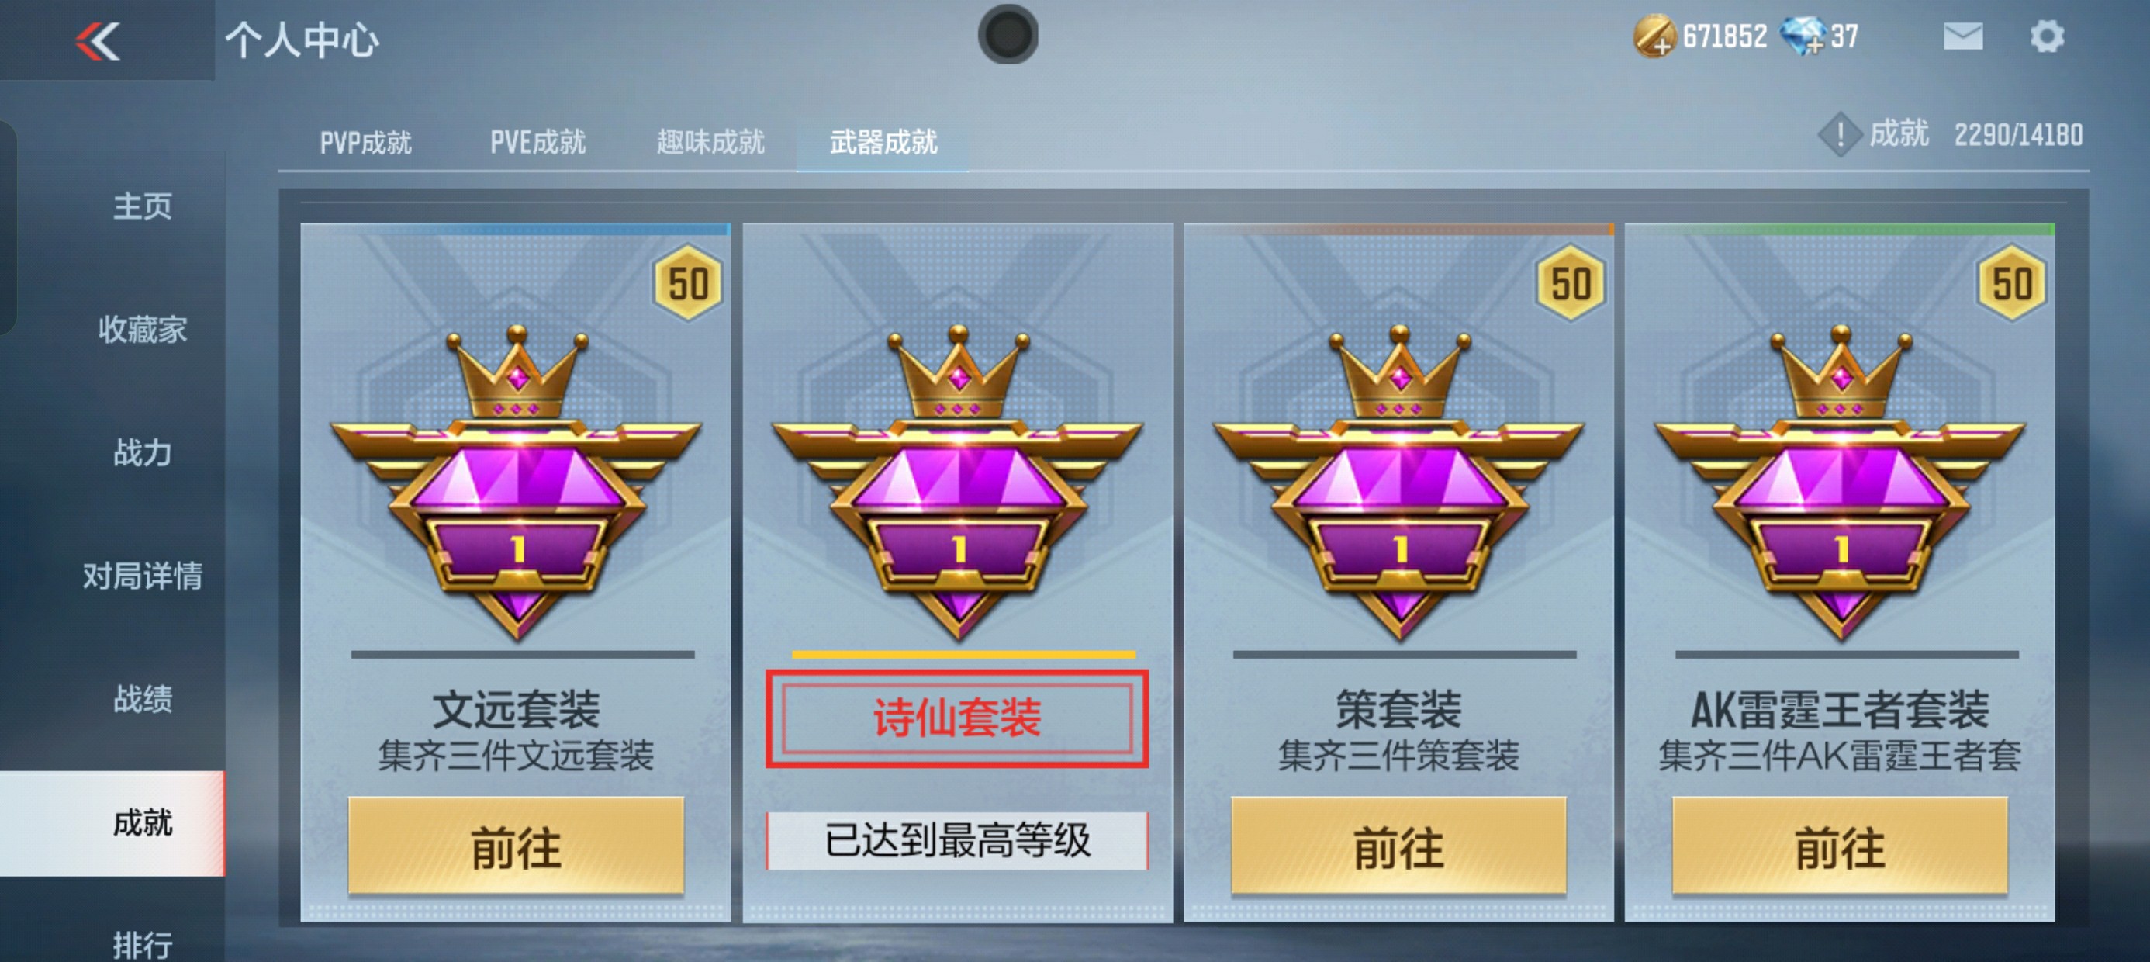The image size is (2150, 962).
Task: Tap the 50 points hexagon on AK雷霆王者套装
Action: (x=2011, y=283)
